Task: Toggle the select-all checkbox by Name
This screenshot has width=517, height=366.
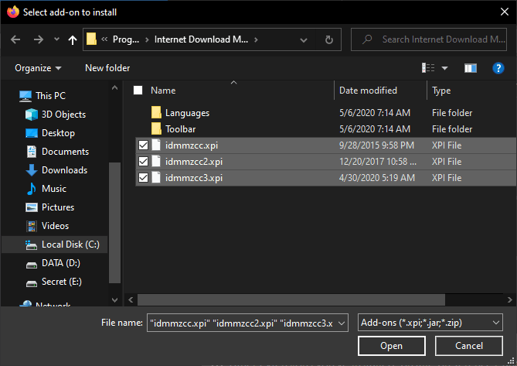Action: 138,91
